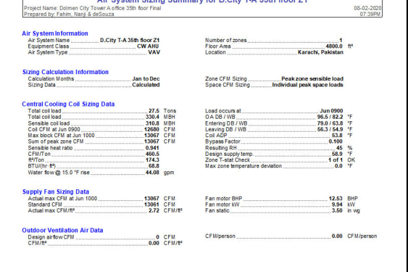Click the equipment class value 'CW AHU'

pos(148,46)
